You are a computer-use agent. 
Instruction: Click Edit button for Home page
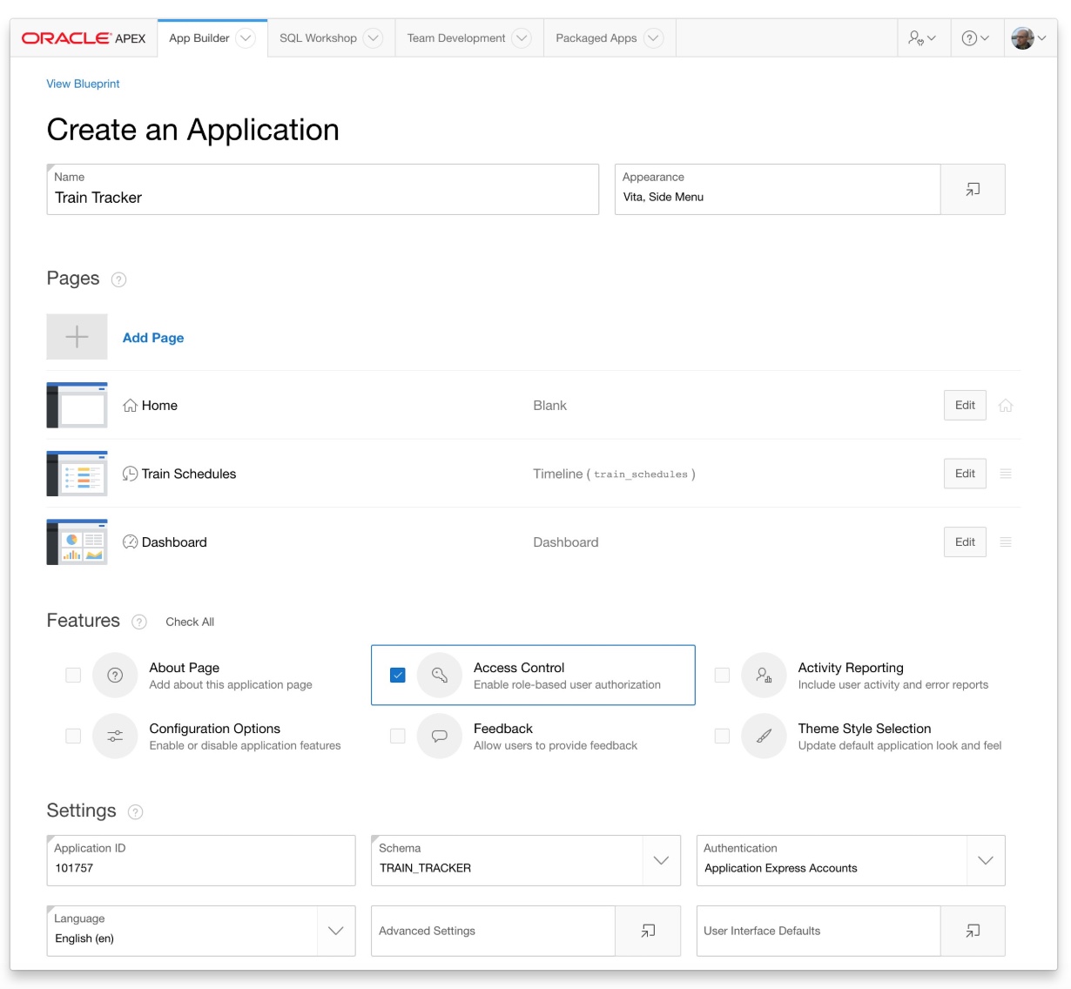click(x=965, y=405)
